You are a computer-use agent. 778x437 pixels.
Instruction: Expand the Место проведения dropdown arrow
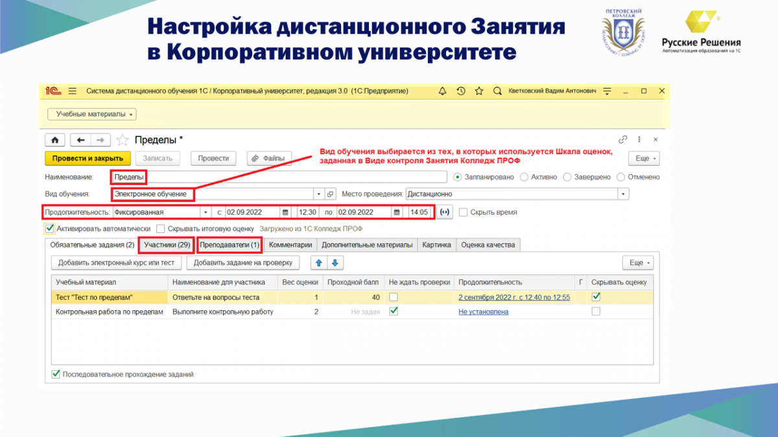pos(624,194)
